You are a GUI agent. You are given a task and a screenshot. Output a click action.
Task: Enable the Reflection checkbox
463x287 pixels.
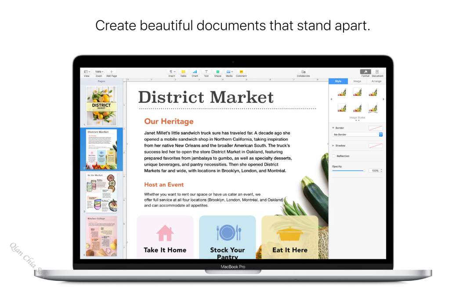[334, 156]
